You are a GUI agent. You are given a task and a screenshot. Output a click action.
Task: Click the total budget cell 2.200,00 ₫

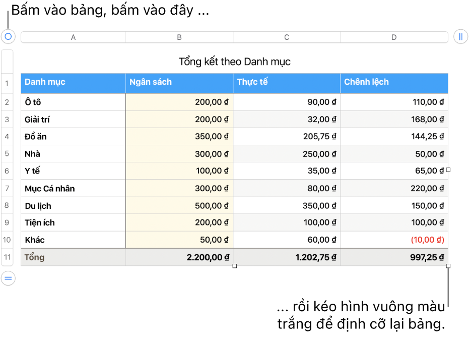179,257
